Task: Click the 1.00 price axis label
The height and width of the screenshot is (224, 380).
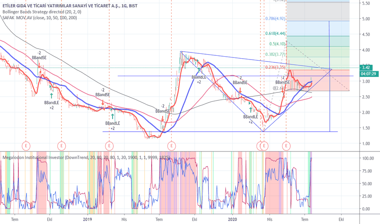Action: [366, 144]
